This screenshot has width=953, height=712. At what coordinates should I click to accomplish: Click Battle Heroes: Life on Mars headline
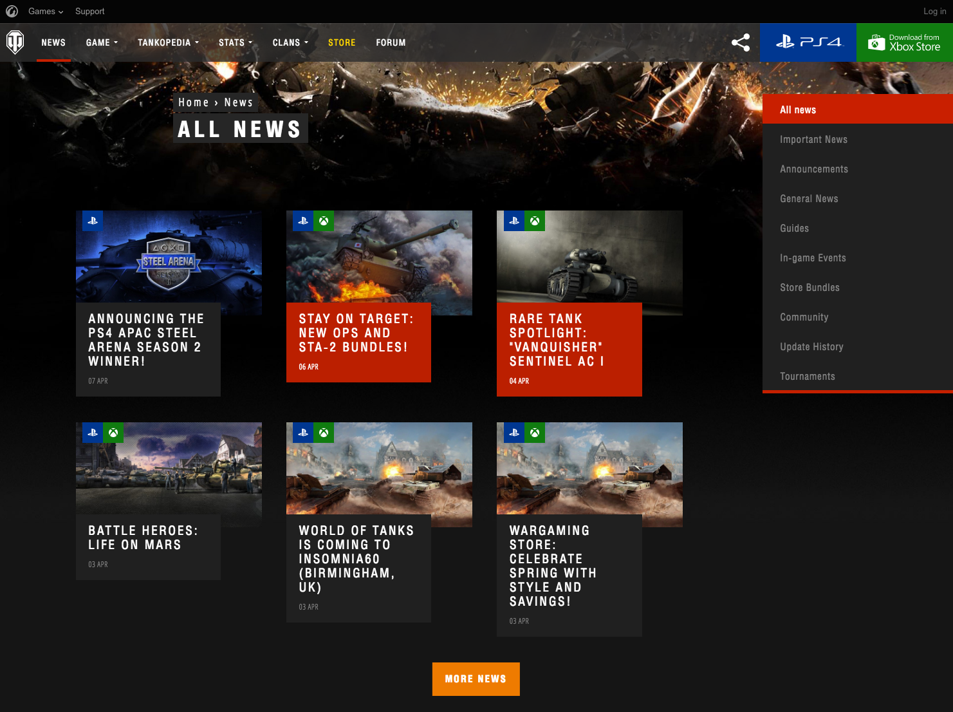pyautogui.click(x=143, y=538)
